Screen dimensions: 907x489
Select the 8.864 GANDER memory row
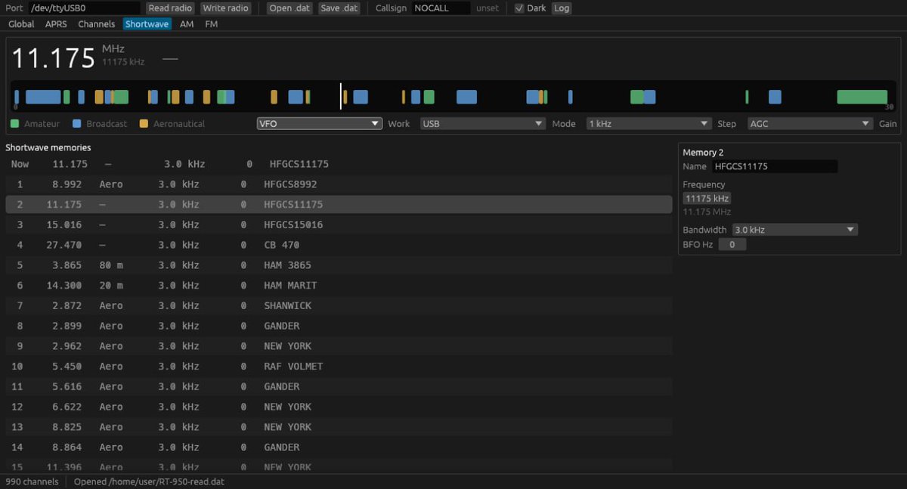point(339,447)
